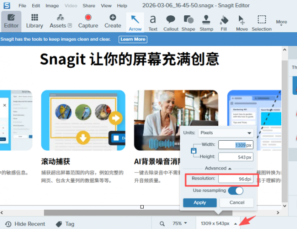Open the Help menu
This screenshot has width=297, height=229.
click(x=122, y=6)
